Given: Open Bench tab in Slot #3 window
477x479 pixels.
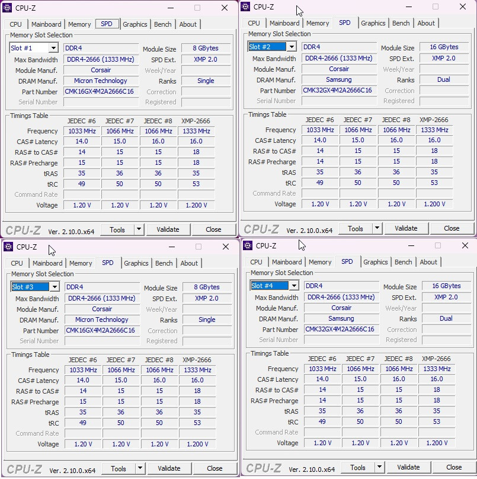Looking at the screenshot, I should [x=164, y=263].
